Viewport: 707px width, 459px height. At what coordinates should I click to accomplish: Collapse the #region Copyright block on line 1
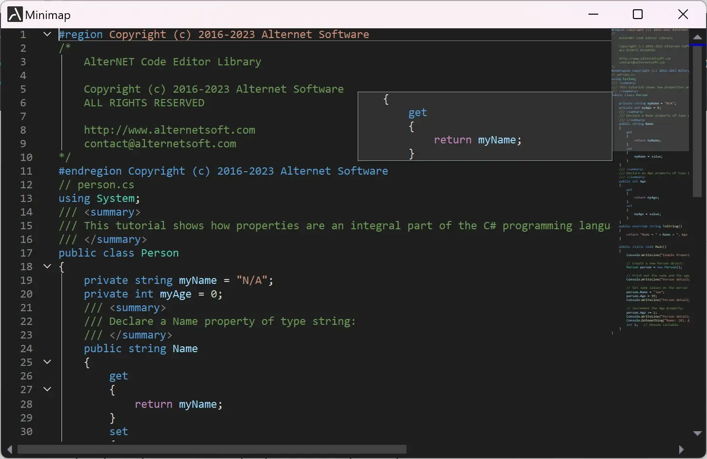tap(47, 34)
